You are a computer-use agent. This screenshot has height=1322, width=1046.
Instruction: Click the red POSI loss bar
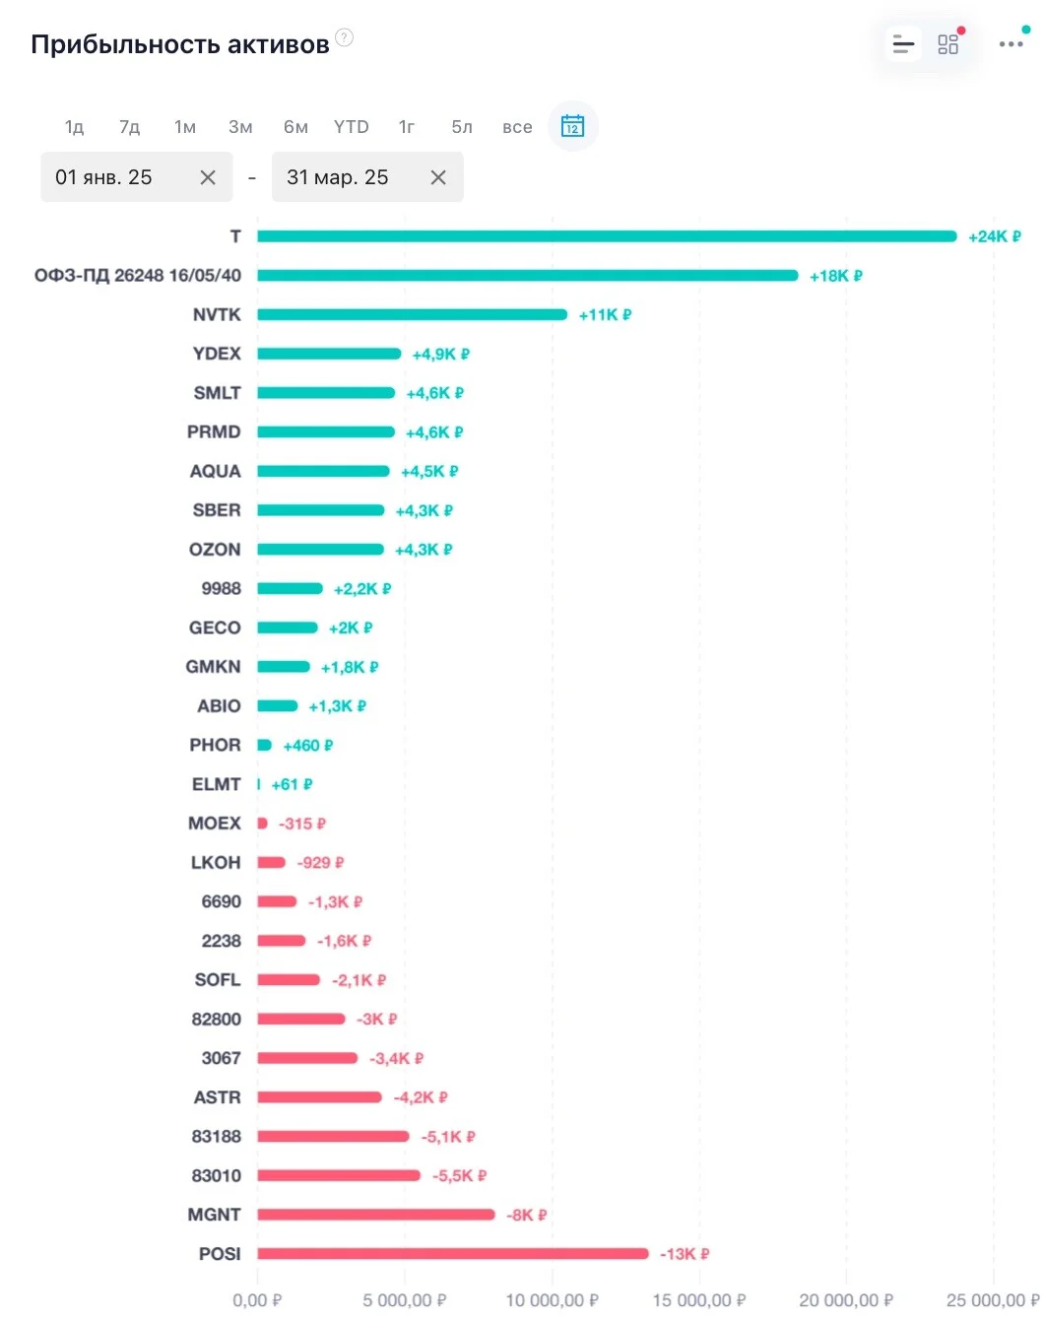(x=453, y=1254)
